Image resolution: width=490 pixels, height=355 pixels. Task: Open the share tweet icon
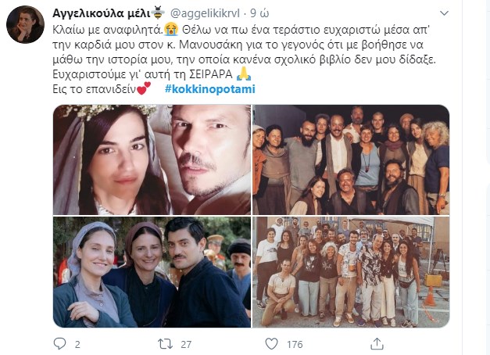(x=377, y=344)
